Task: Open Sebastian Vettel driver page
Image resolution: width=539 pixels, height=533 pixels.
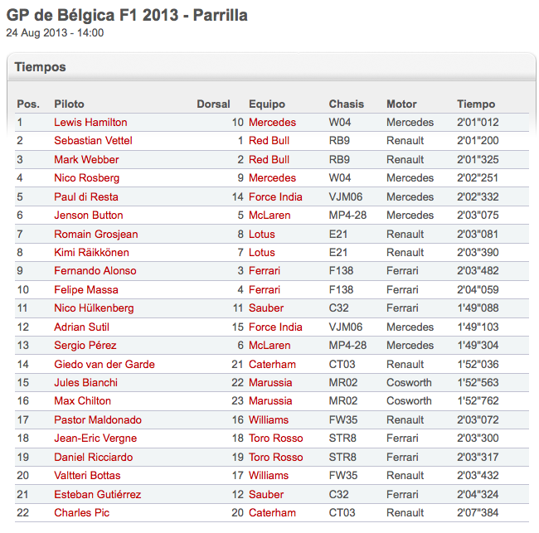Action: point(93,141)
